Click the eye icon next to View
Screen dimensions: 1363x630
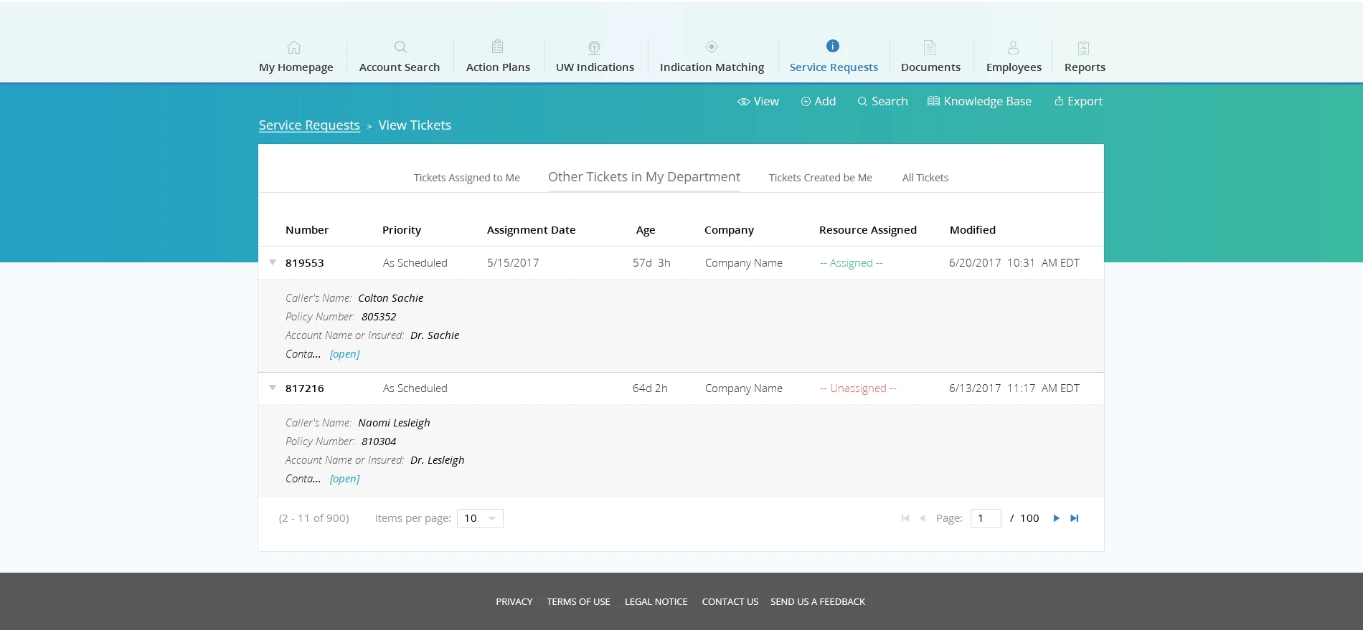point(744,102)
